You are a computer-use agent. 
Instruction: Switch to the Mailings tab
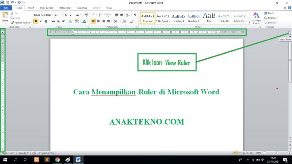(x=82, y=8)
